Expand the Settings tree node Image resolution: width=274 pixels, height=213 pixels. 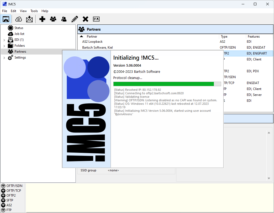point(4,57)
